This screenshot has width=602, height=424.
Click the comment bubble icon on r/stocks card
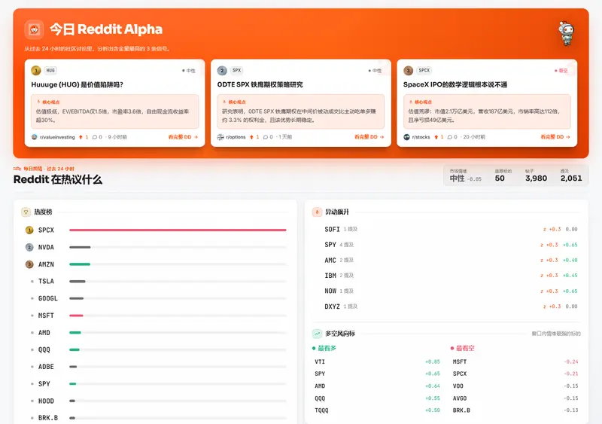(449, 137)
